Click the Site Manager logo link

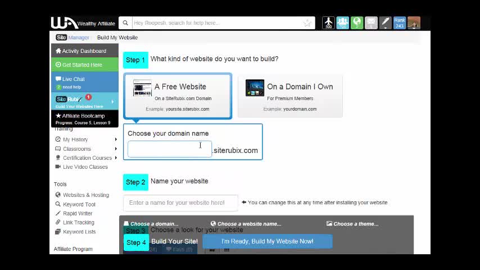73,37
